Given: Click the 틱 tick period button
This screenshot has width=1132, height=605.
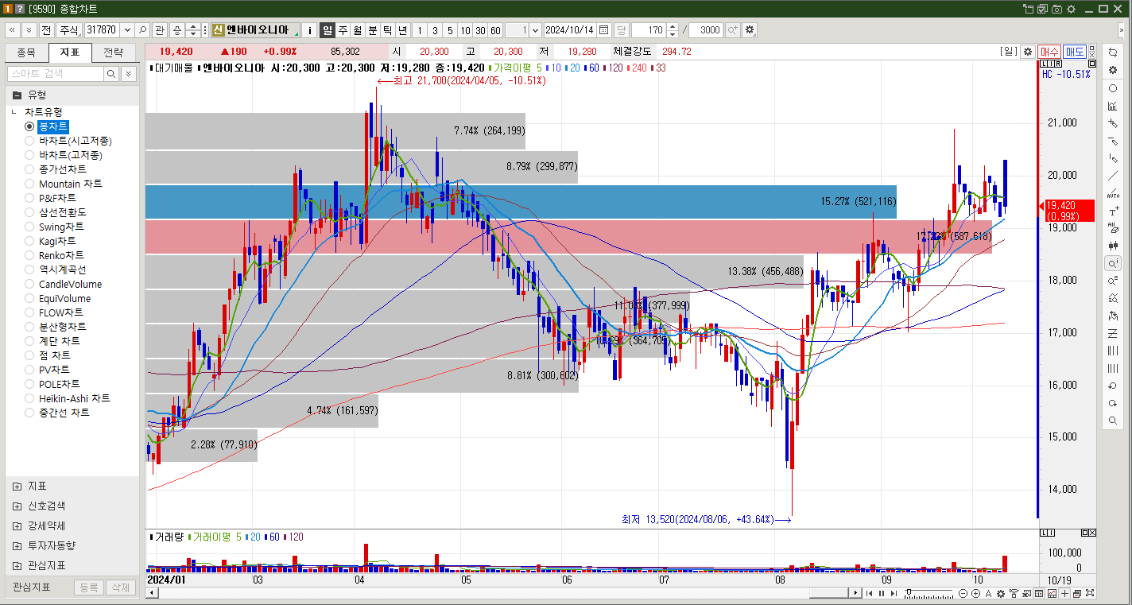Looking at the screenshot, I should click(388, 30).
